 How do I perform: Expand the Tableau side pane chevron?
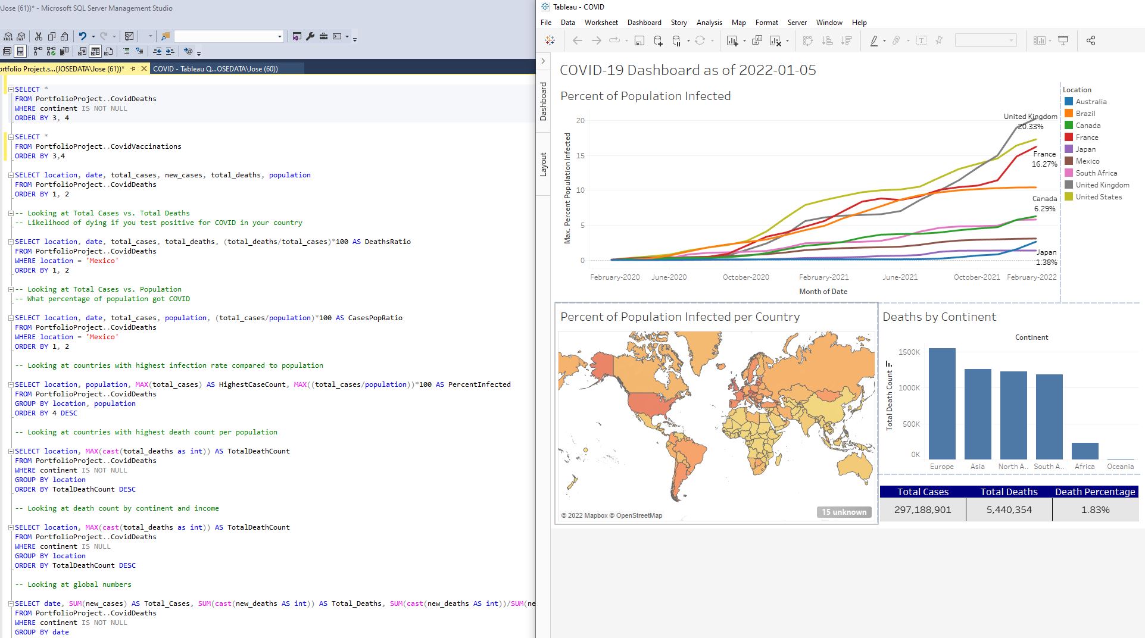543,61
